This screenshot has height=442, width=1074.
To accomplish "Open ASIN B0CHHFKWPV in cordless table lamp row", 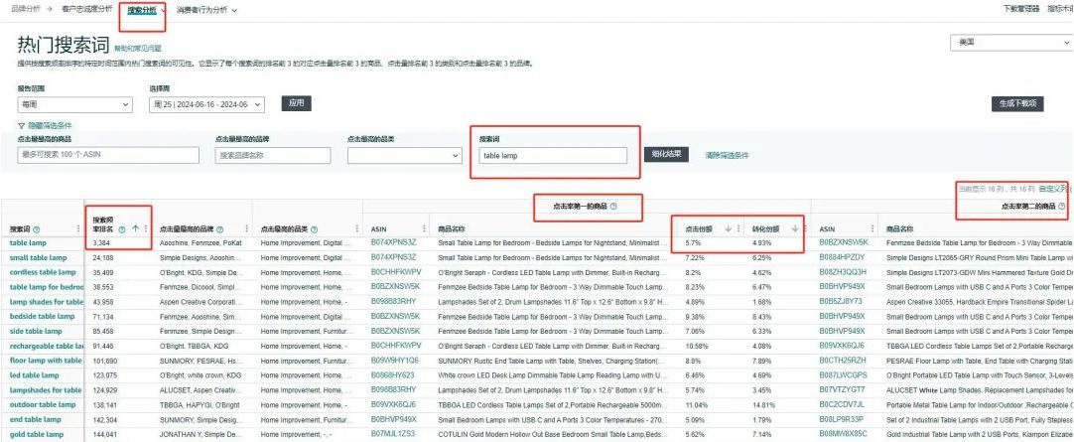I will (396, 272).
